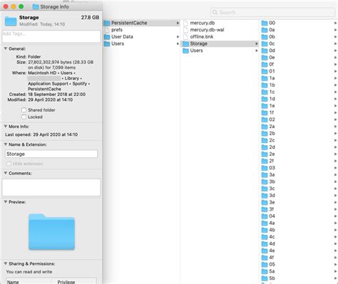The image size is (338, 284).
Task: Click the arrow beside folder 00
Action: click(x=335, y=23)
